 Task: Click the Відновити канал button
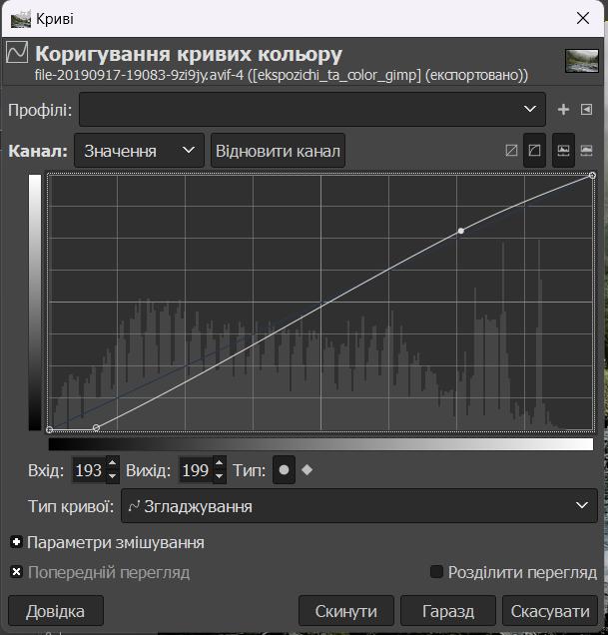[278, 151]
